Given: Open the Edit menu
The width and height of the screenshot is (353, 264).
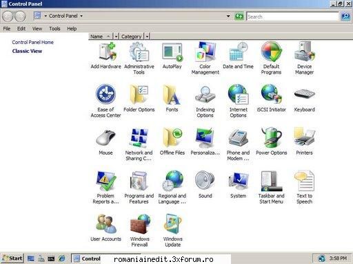Looking at the screenshot, I should coord(21,29).
